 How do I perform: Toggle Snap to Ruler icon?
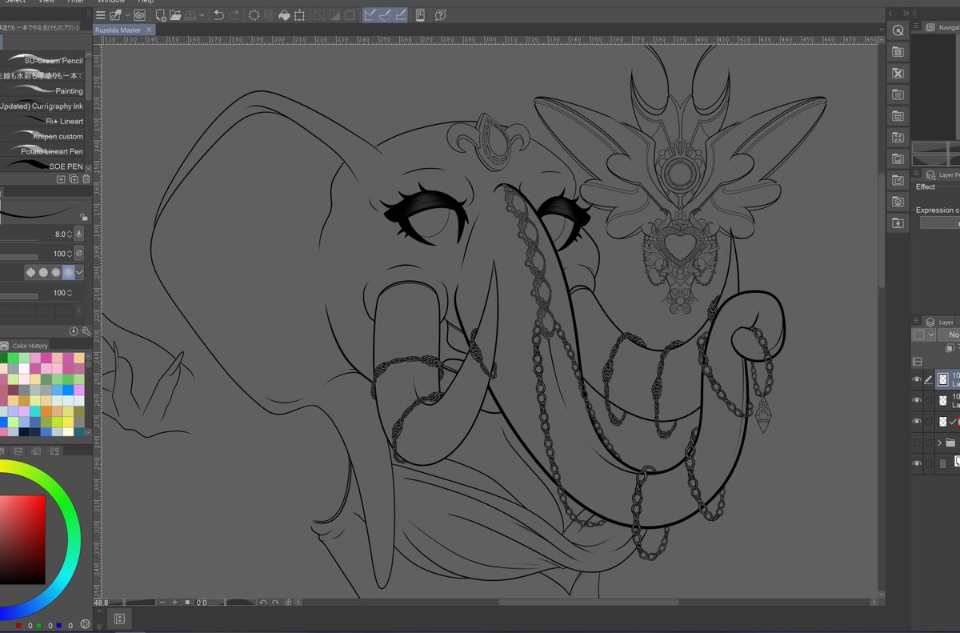(x=370, y=15)
